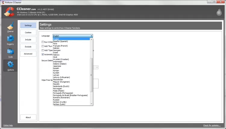Choose Kurdish language
Viewport: 226px width, 129px height.
pyautogui.click(x=71, y=73)
